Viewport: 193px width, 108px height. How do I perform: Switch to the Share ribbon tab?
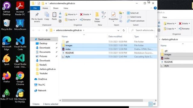pos(55,8)
